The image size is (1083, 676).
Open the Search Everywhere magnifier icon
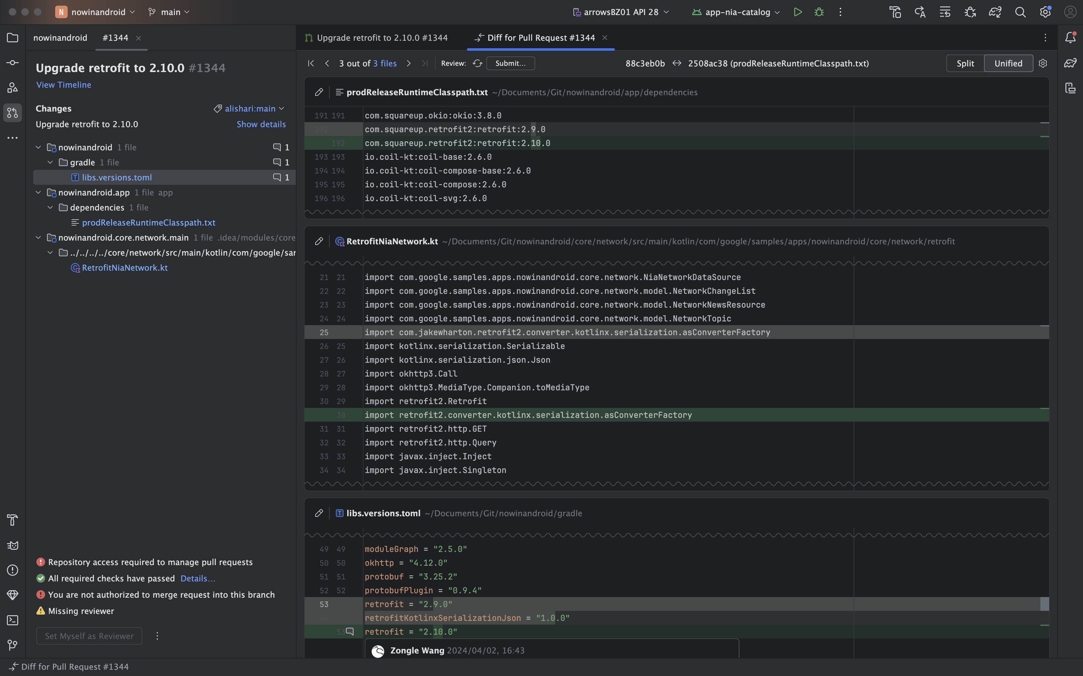pos(1020,12)
